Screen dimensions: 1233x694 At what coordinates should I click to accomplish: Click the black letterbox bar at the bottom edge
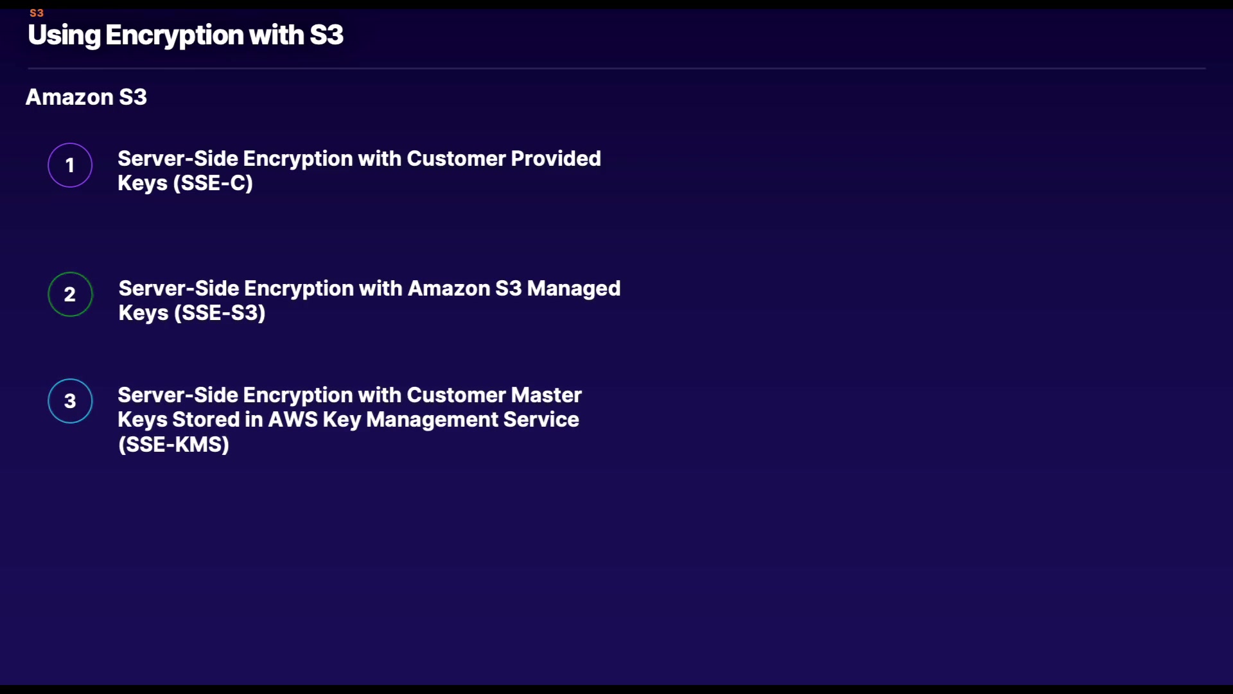(616, 690)
